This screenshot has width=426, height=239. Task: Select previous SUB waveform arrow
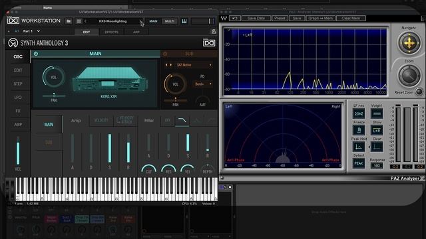(x=166, y=65)
